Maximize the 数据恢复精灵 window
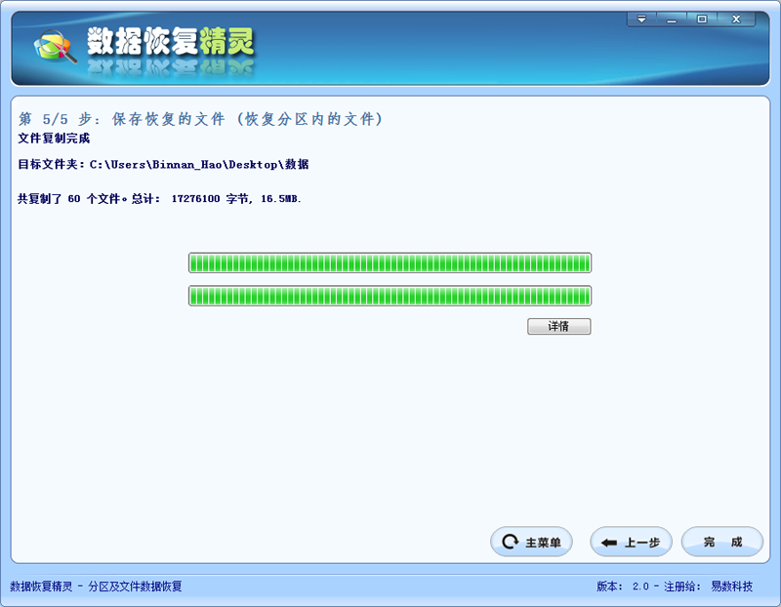Viewport: 781px width, 607px height. (702, 20)
